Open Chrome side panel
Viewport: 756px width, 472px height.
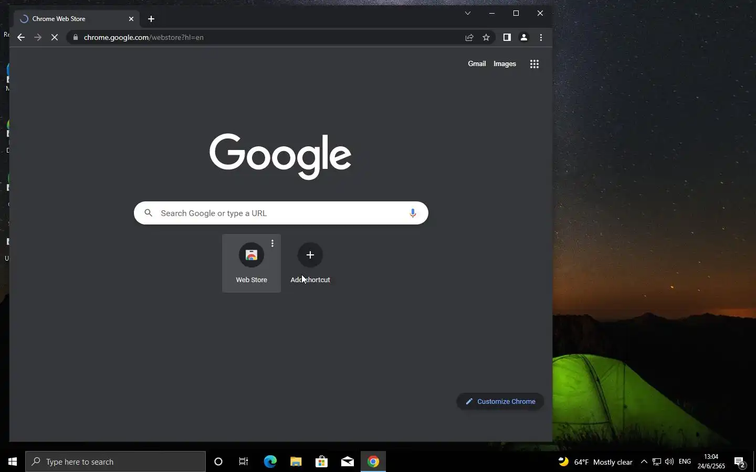[507, 37]
